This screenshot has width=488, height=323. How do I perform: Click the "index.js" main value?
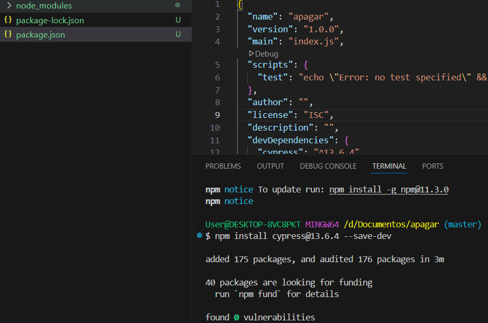314,42
